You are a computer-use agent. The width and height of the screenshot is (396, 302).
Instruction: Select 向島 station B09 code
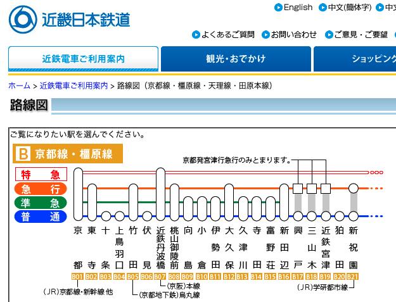coord(188,277)
